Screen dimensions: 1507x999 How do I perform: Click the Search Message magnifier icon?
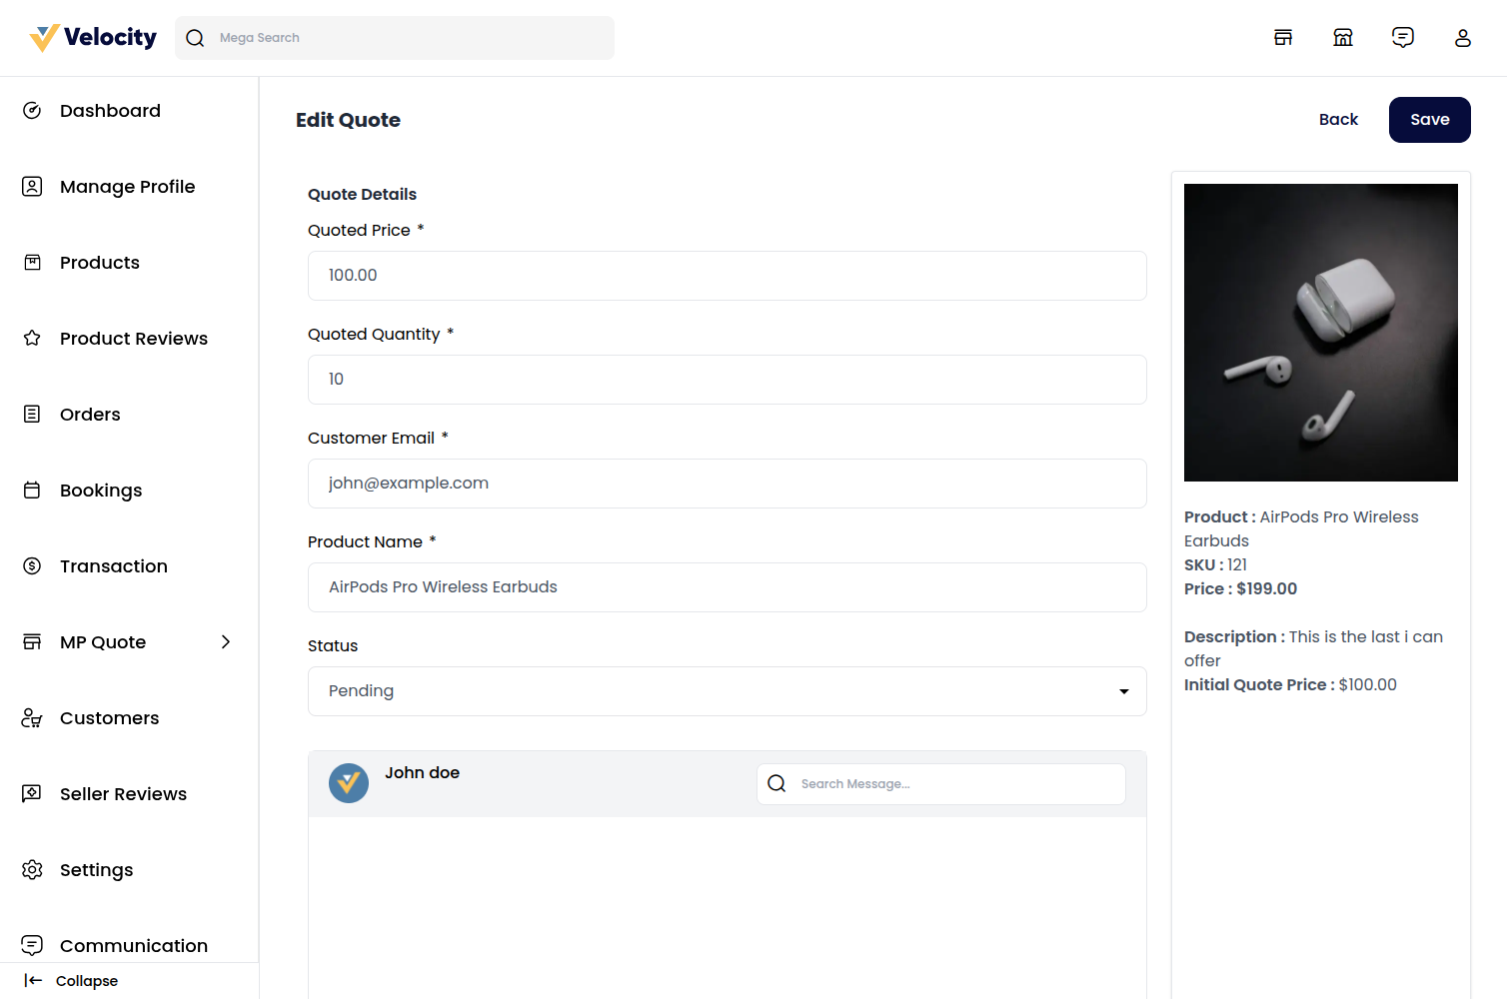pos(776,784)
